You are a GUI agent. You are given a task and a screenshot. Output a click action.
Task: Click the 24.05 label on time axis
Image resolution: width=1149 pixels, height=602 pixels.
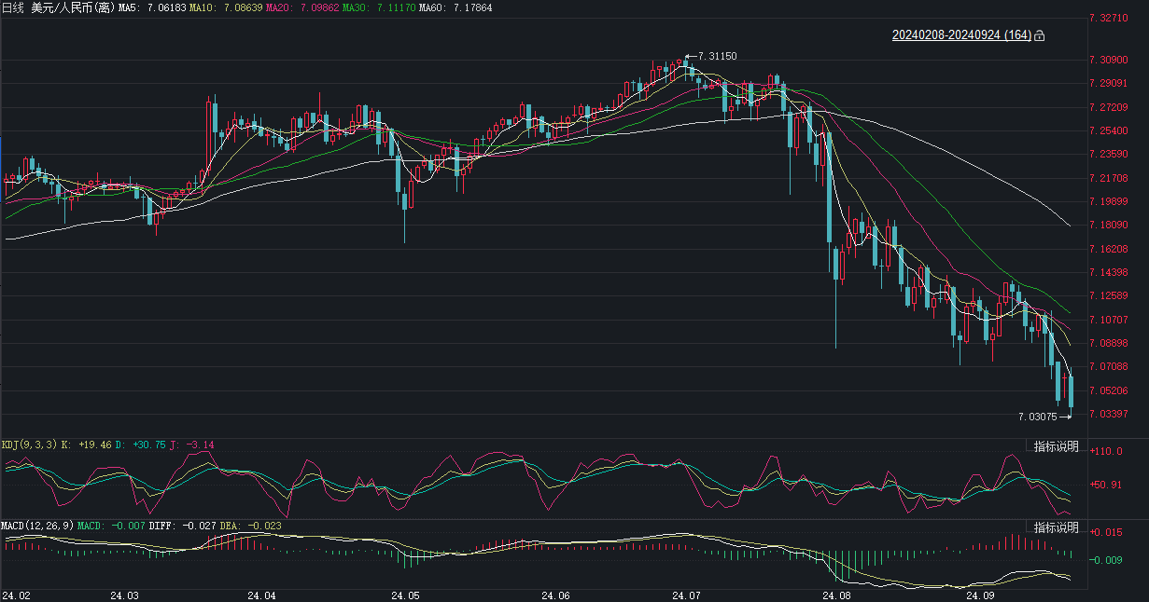[405, 595]
